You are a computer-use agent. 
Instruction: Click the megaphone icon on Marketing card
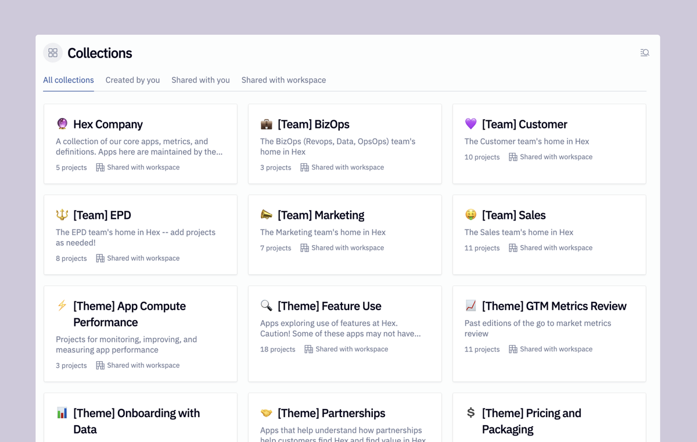[x=266, y=215]
